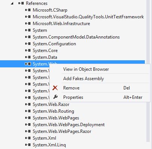The width and height of the screenshot is (152, 149).
Task: Click the Microsoft.Web.Infrastructure reference icon
Action: click(x=28, y=24)
